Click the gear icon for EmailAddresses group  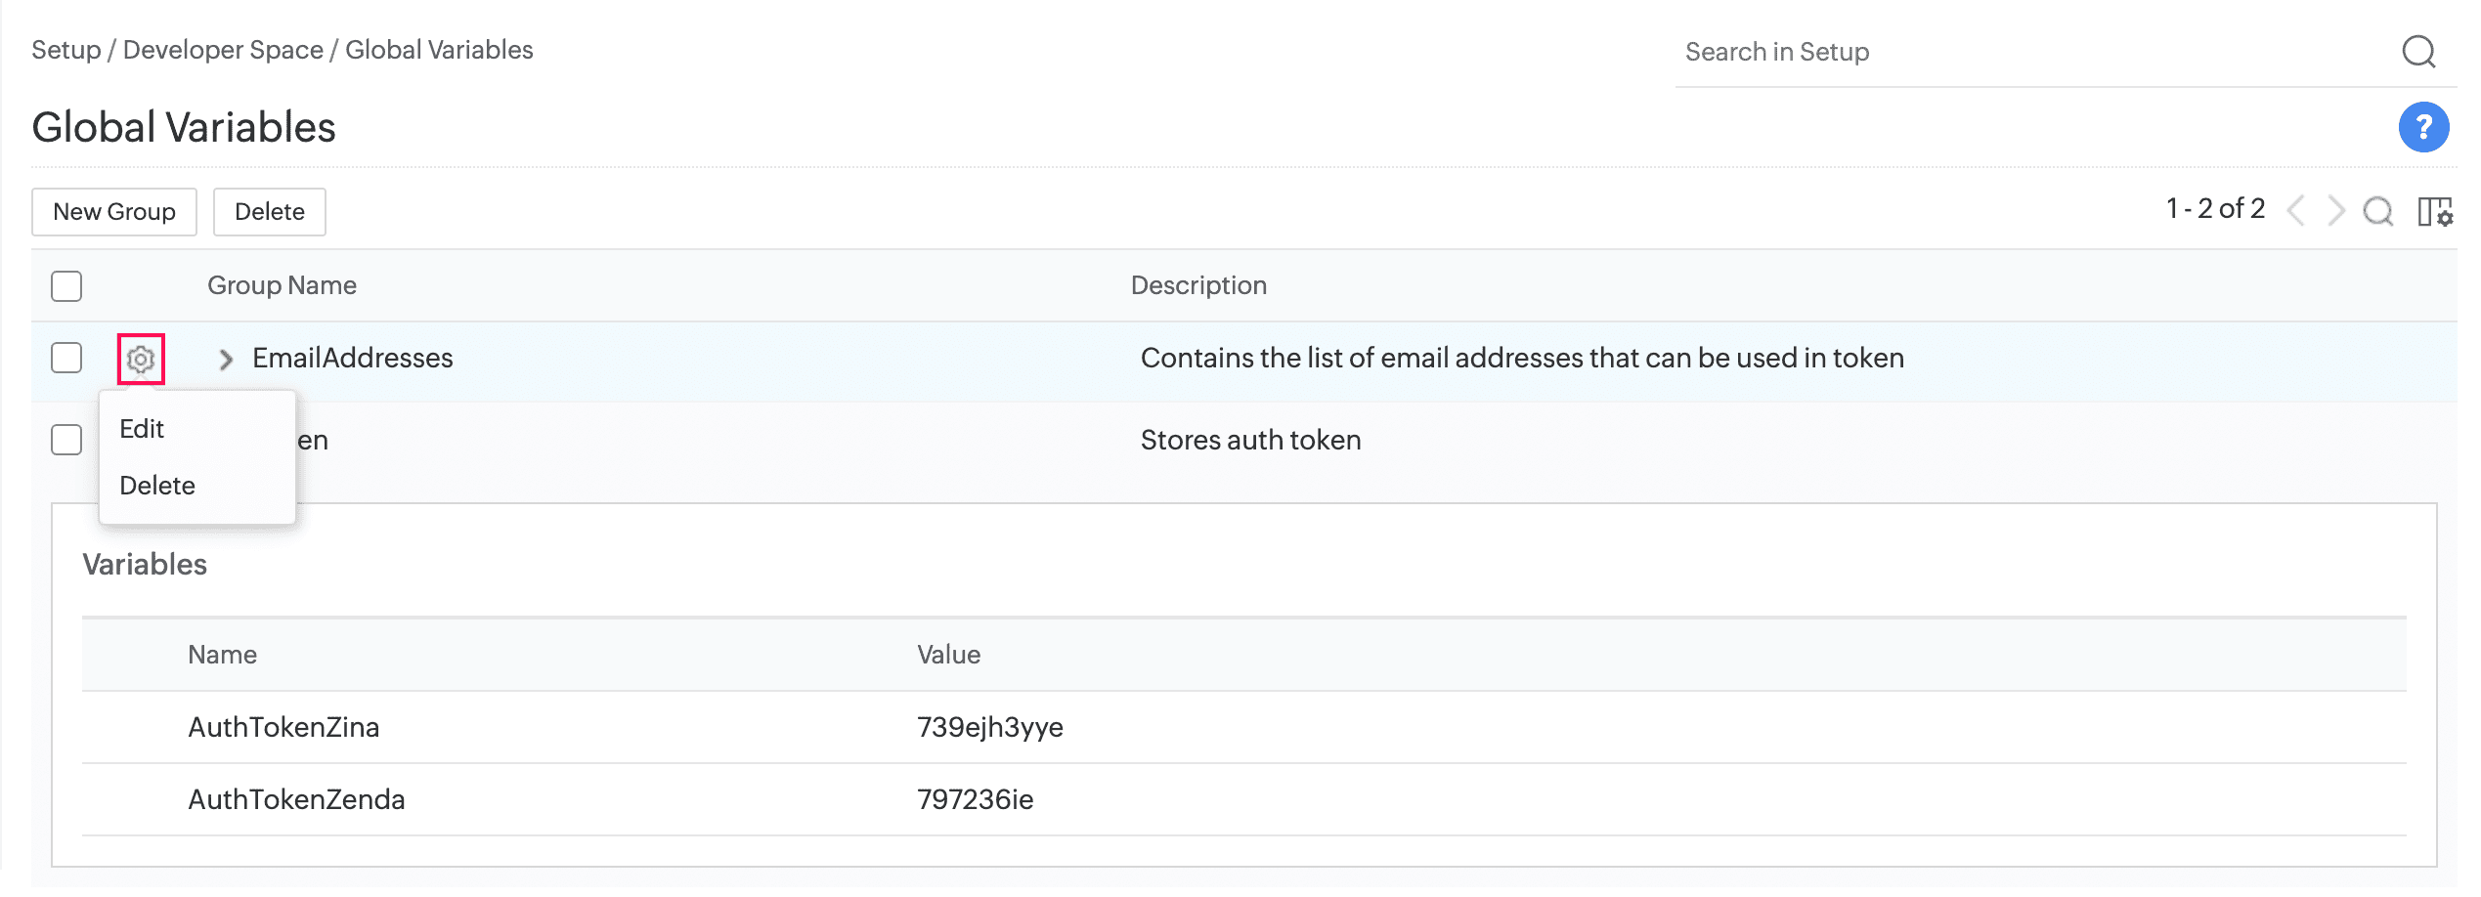(x=141, y=360)
